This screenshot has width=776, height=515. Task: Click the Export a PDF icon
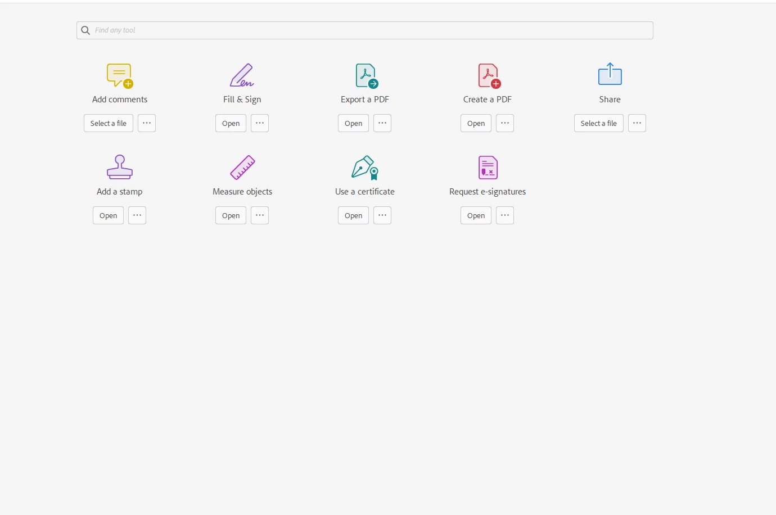pyautogui.click(x=367, y=76)
